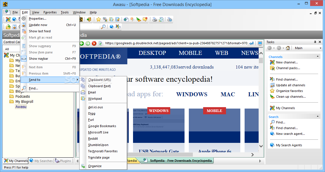
Task: Click the browser address URL field
Action: (x=176, y=43)
